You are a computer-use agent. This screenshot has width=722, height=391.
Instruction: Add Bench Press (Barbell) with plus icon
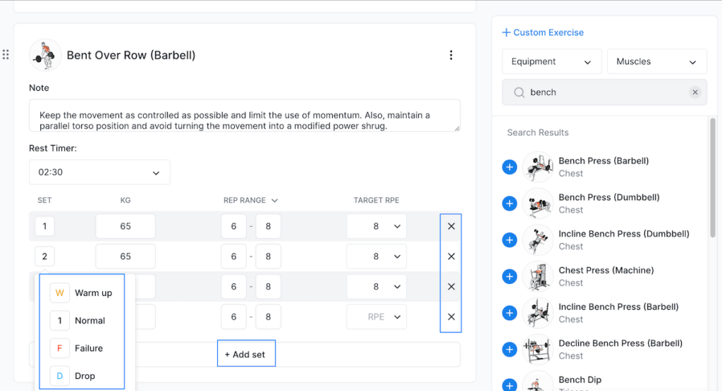click(509, 167)
